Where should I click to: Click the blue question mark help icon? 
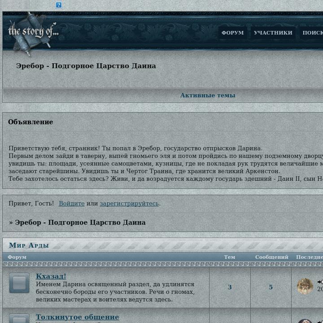(59, 5)
